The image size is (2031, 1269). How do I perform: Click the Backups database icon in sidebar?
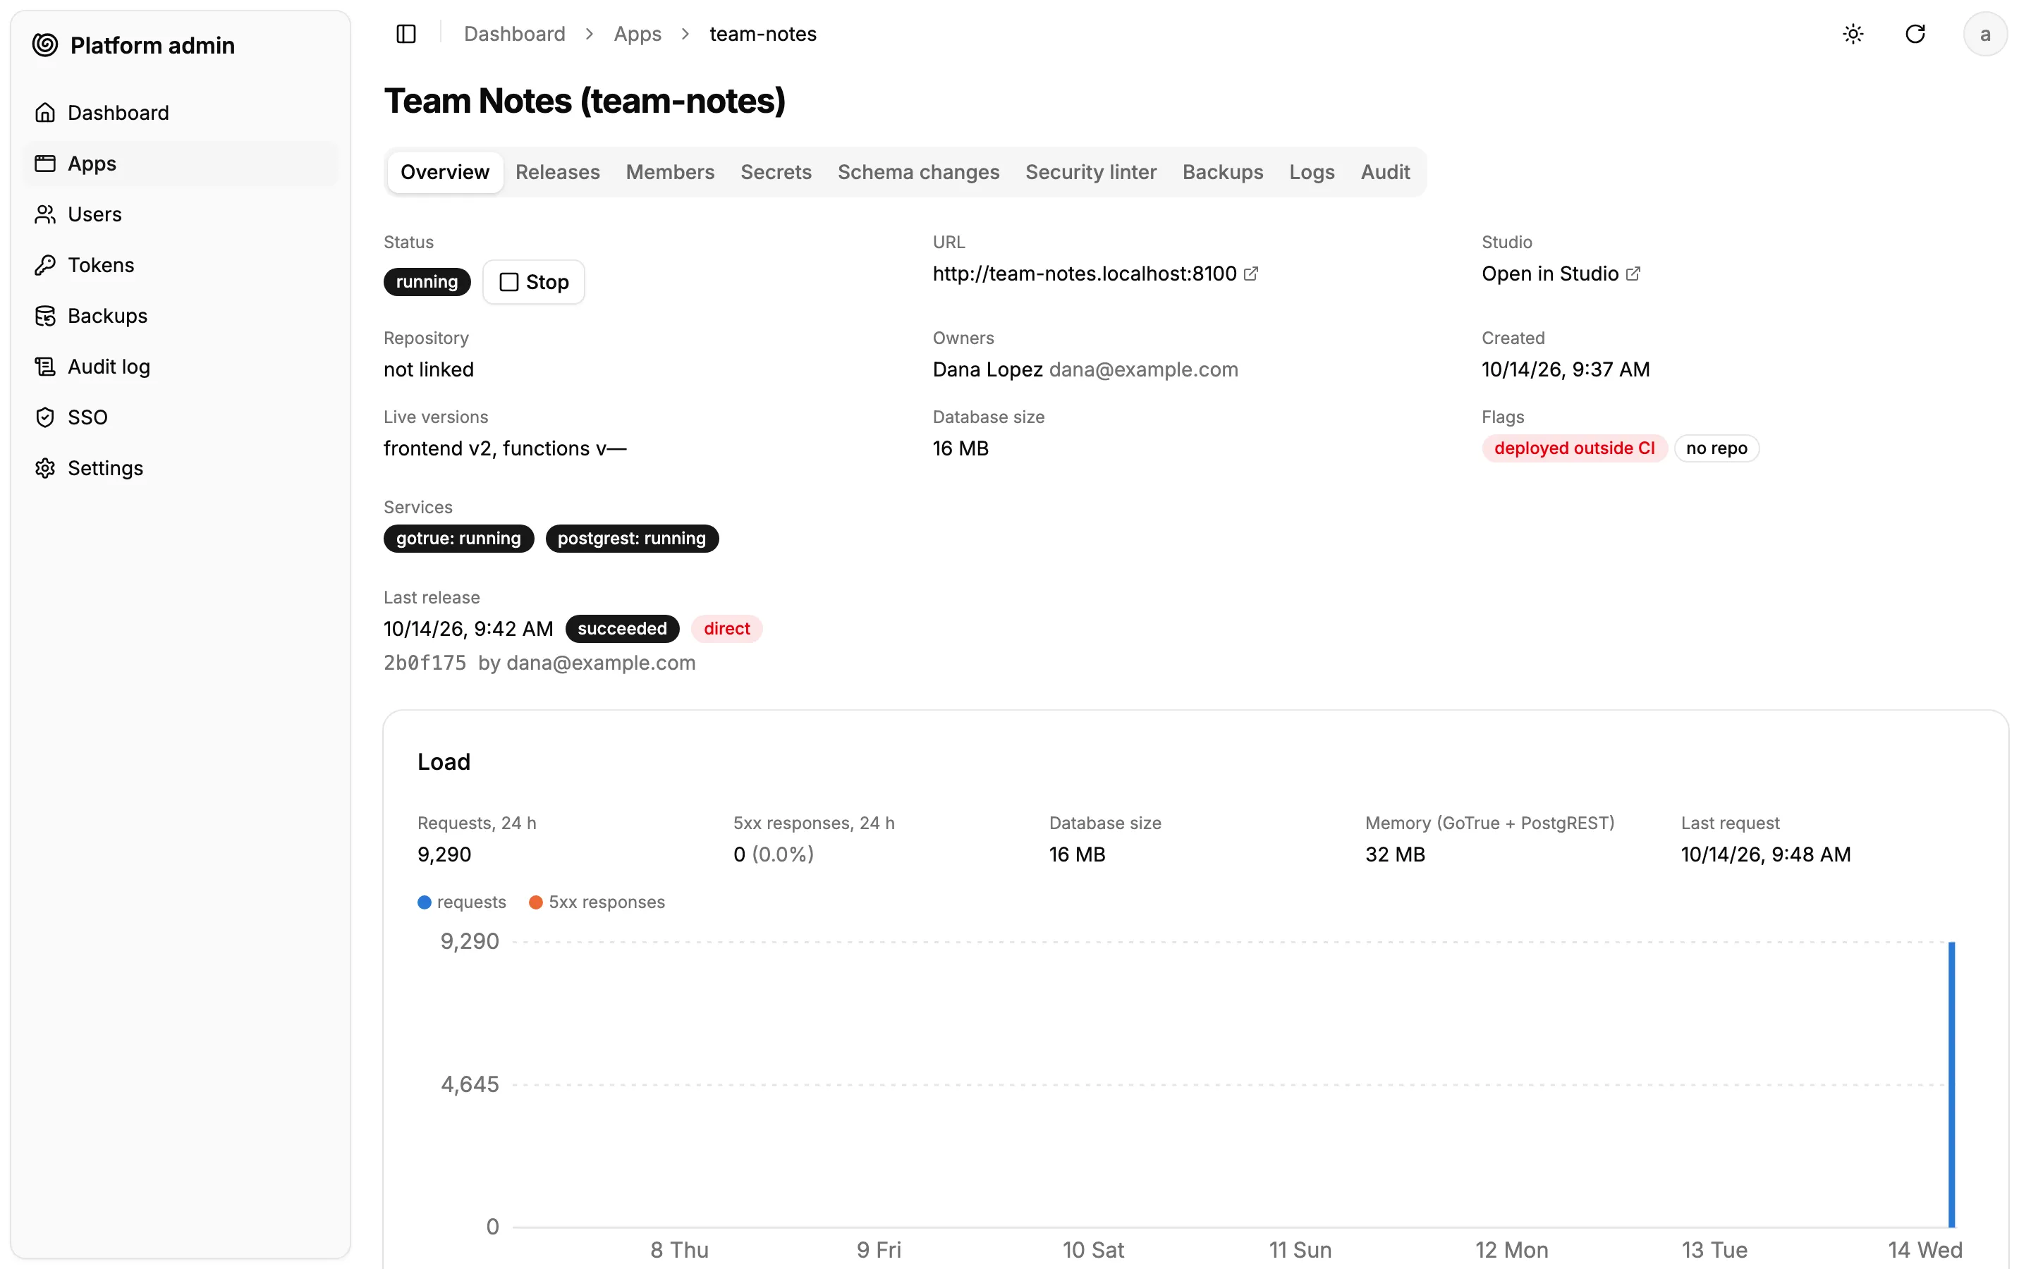(x=45, y=316)
